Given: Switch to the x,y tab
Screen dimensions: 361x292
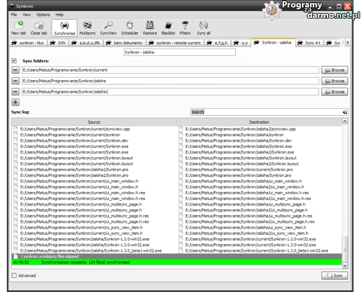Looking at the screenshot, I should (241, 43).
